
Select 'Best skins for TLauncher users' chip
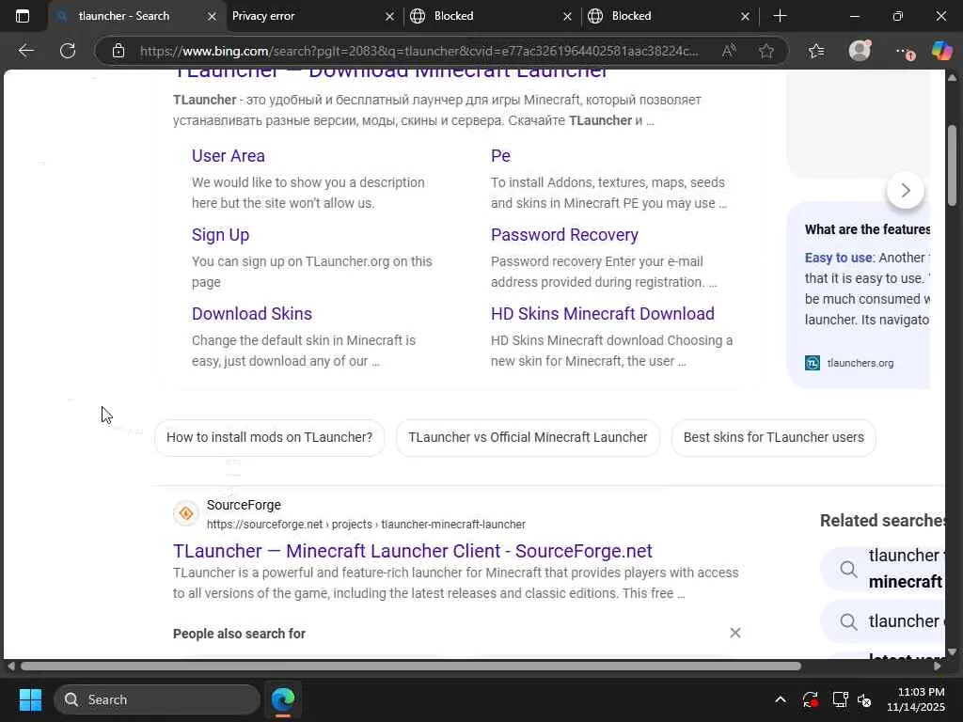[x=773, y=438]
